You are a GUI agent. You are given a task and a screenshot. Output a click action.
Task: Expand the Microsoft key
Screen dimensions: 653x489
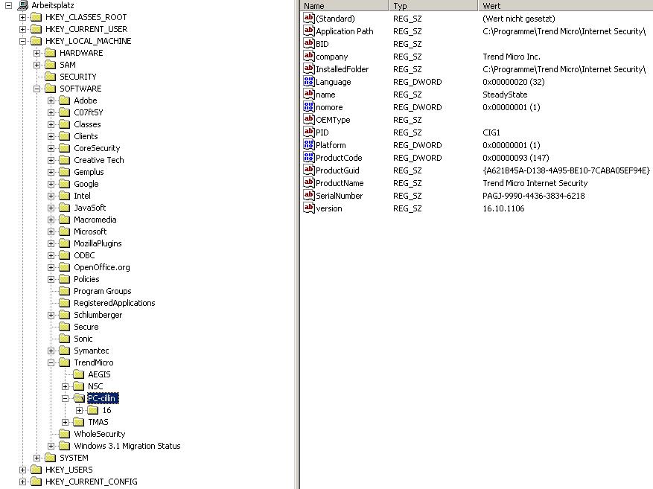point(51,231)
